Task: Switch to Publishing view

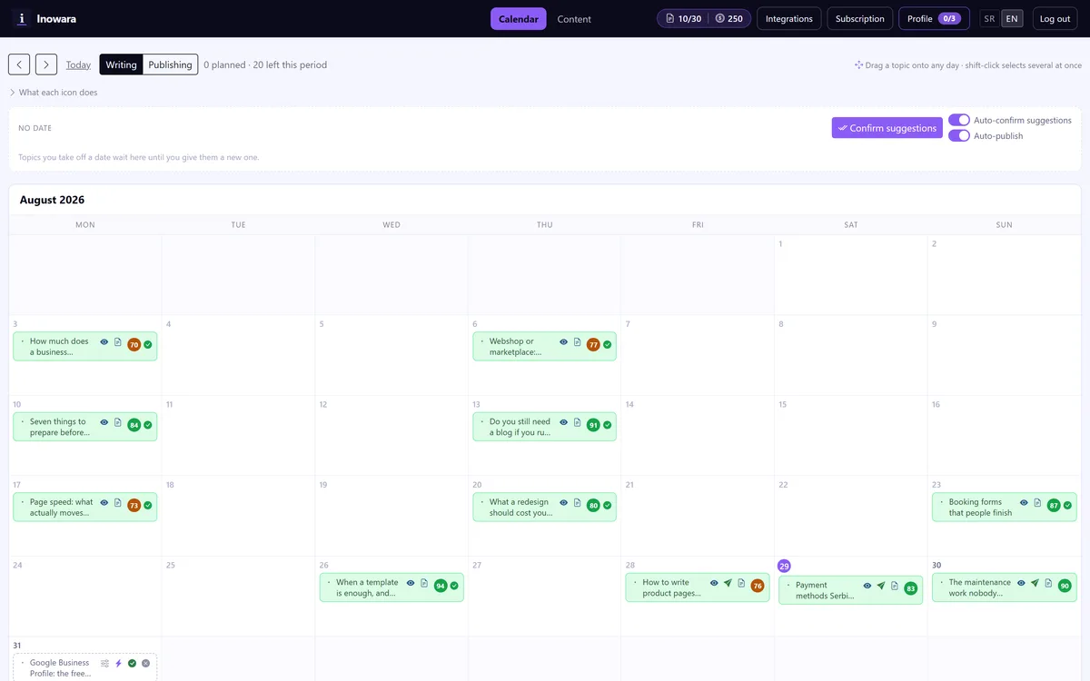Action: click(x=170, y=64)
